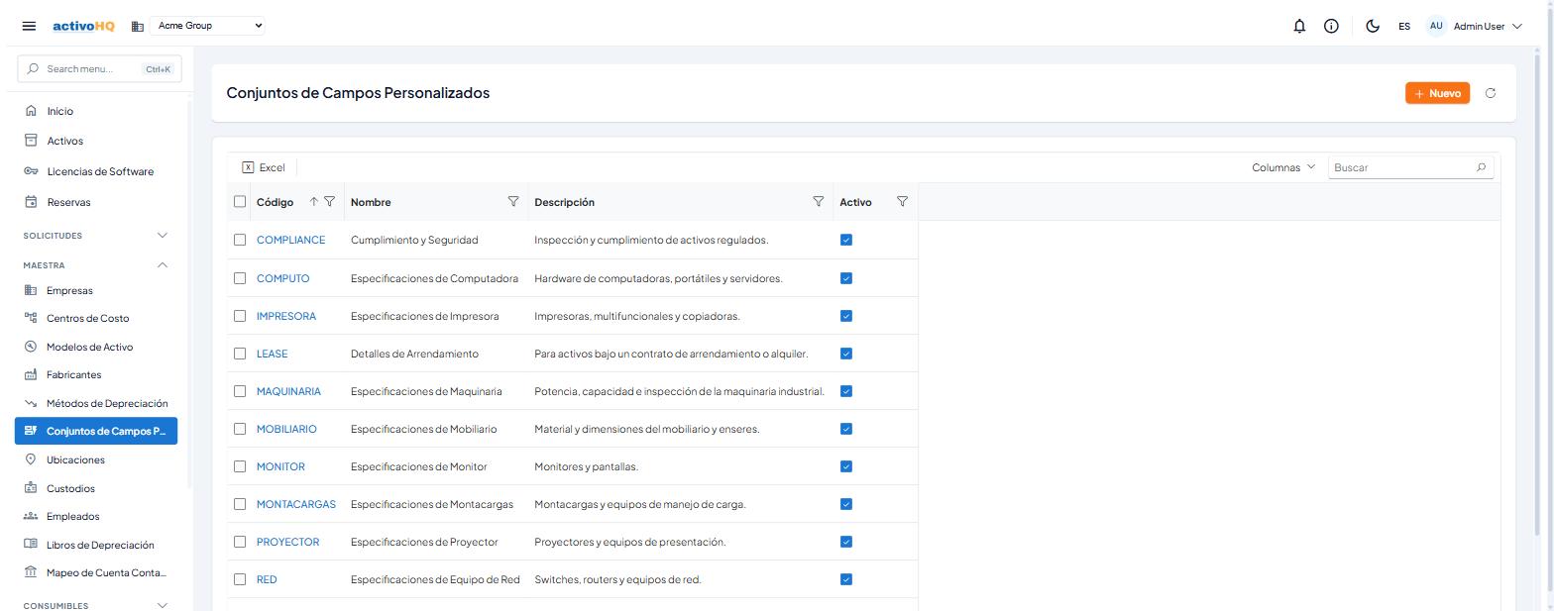Expand the SOLICITUDES section
Image resolution: width=1554 pixels, height=611 pixels.
(x=96, y=236)
